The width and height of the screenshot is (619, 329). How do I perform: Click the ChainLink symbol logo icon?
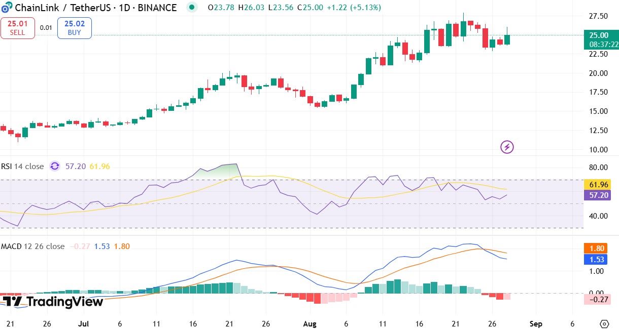click(x=7, y=8)
